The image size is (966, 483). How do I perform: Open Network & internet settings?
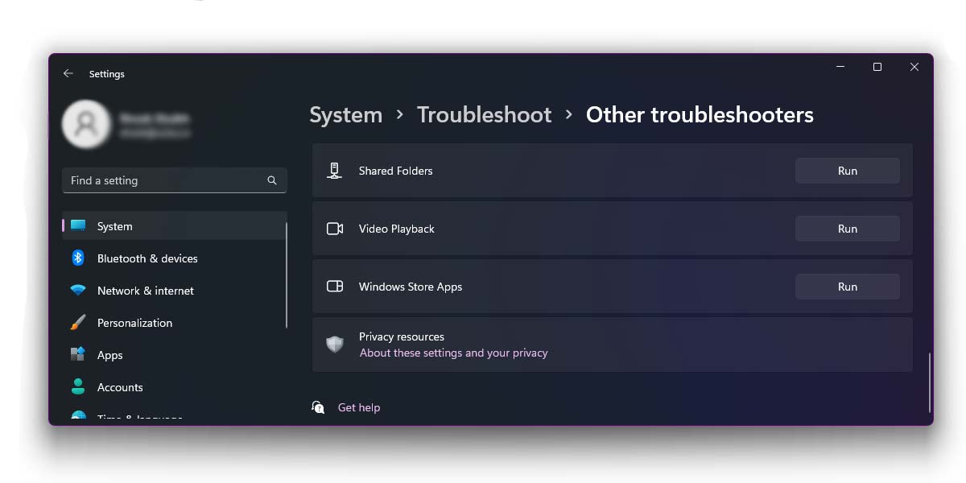pyautogui.click(x=175, y=291)
